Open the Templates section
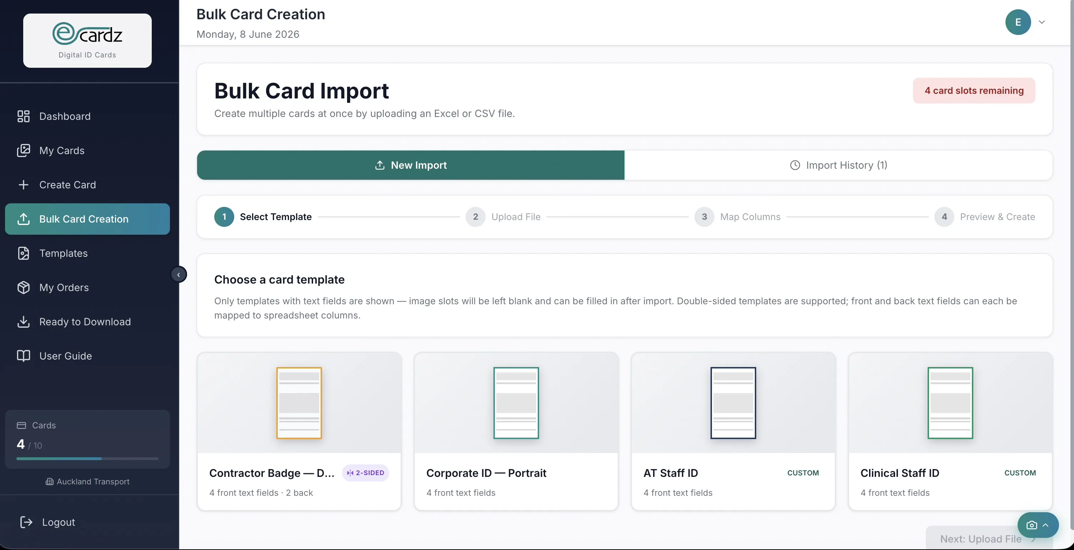Screen dimensions: 1074x550 click(x=87, y=253)
